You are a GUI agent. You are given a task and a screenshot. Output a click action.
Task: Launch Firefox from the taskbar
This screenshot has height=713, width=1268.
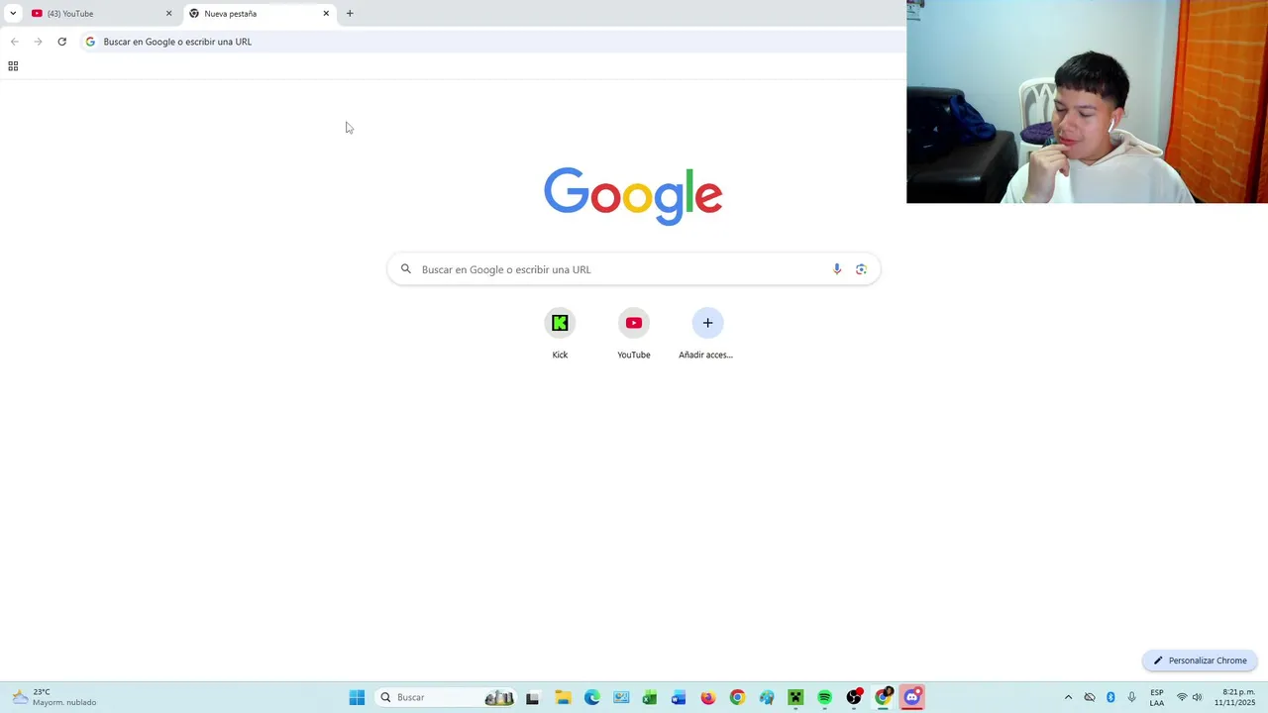click(x=708, y=697)
